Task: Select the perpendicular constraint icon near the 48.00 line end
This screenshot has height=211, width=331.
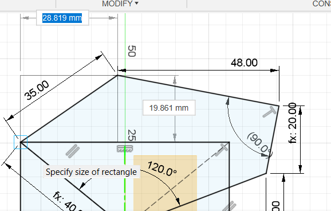Action: point(270,112)
